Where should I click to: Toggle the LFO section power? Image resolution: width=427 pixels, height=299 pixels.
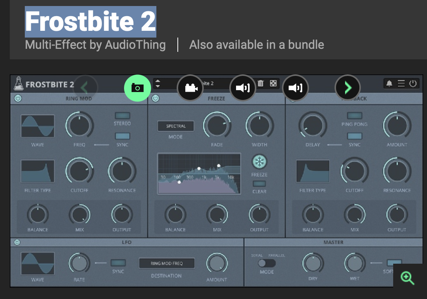(17, 242)
